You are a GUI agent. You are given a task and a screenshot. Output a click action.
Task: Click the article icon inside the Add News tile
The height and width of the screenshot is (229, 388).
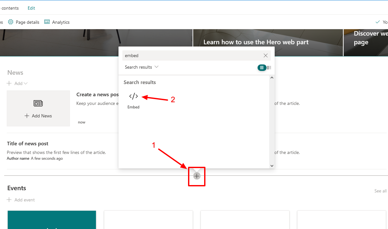click(x=38, y=103)
